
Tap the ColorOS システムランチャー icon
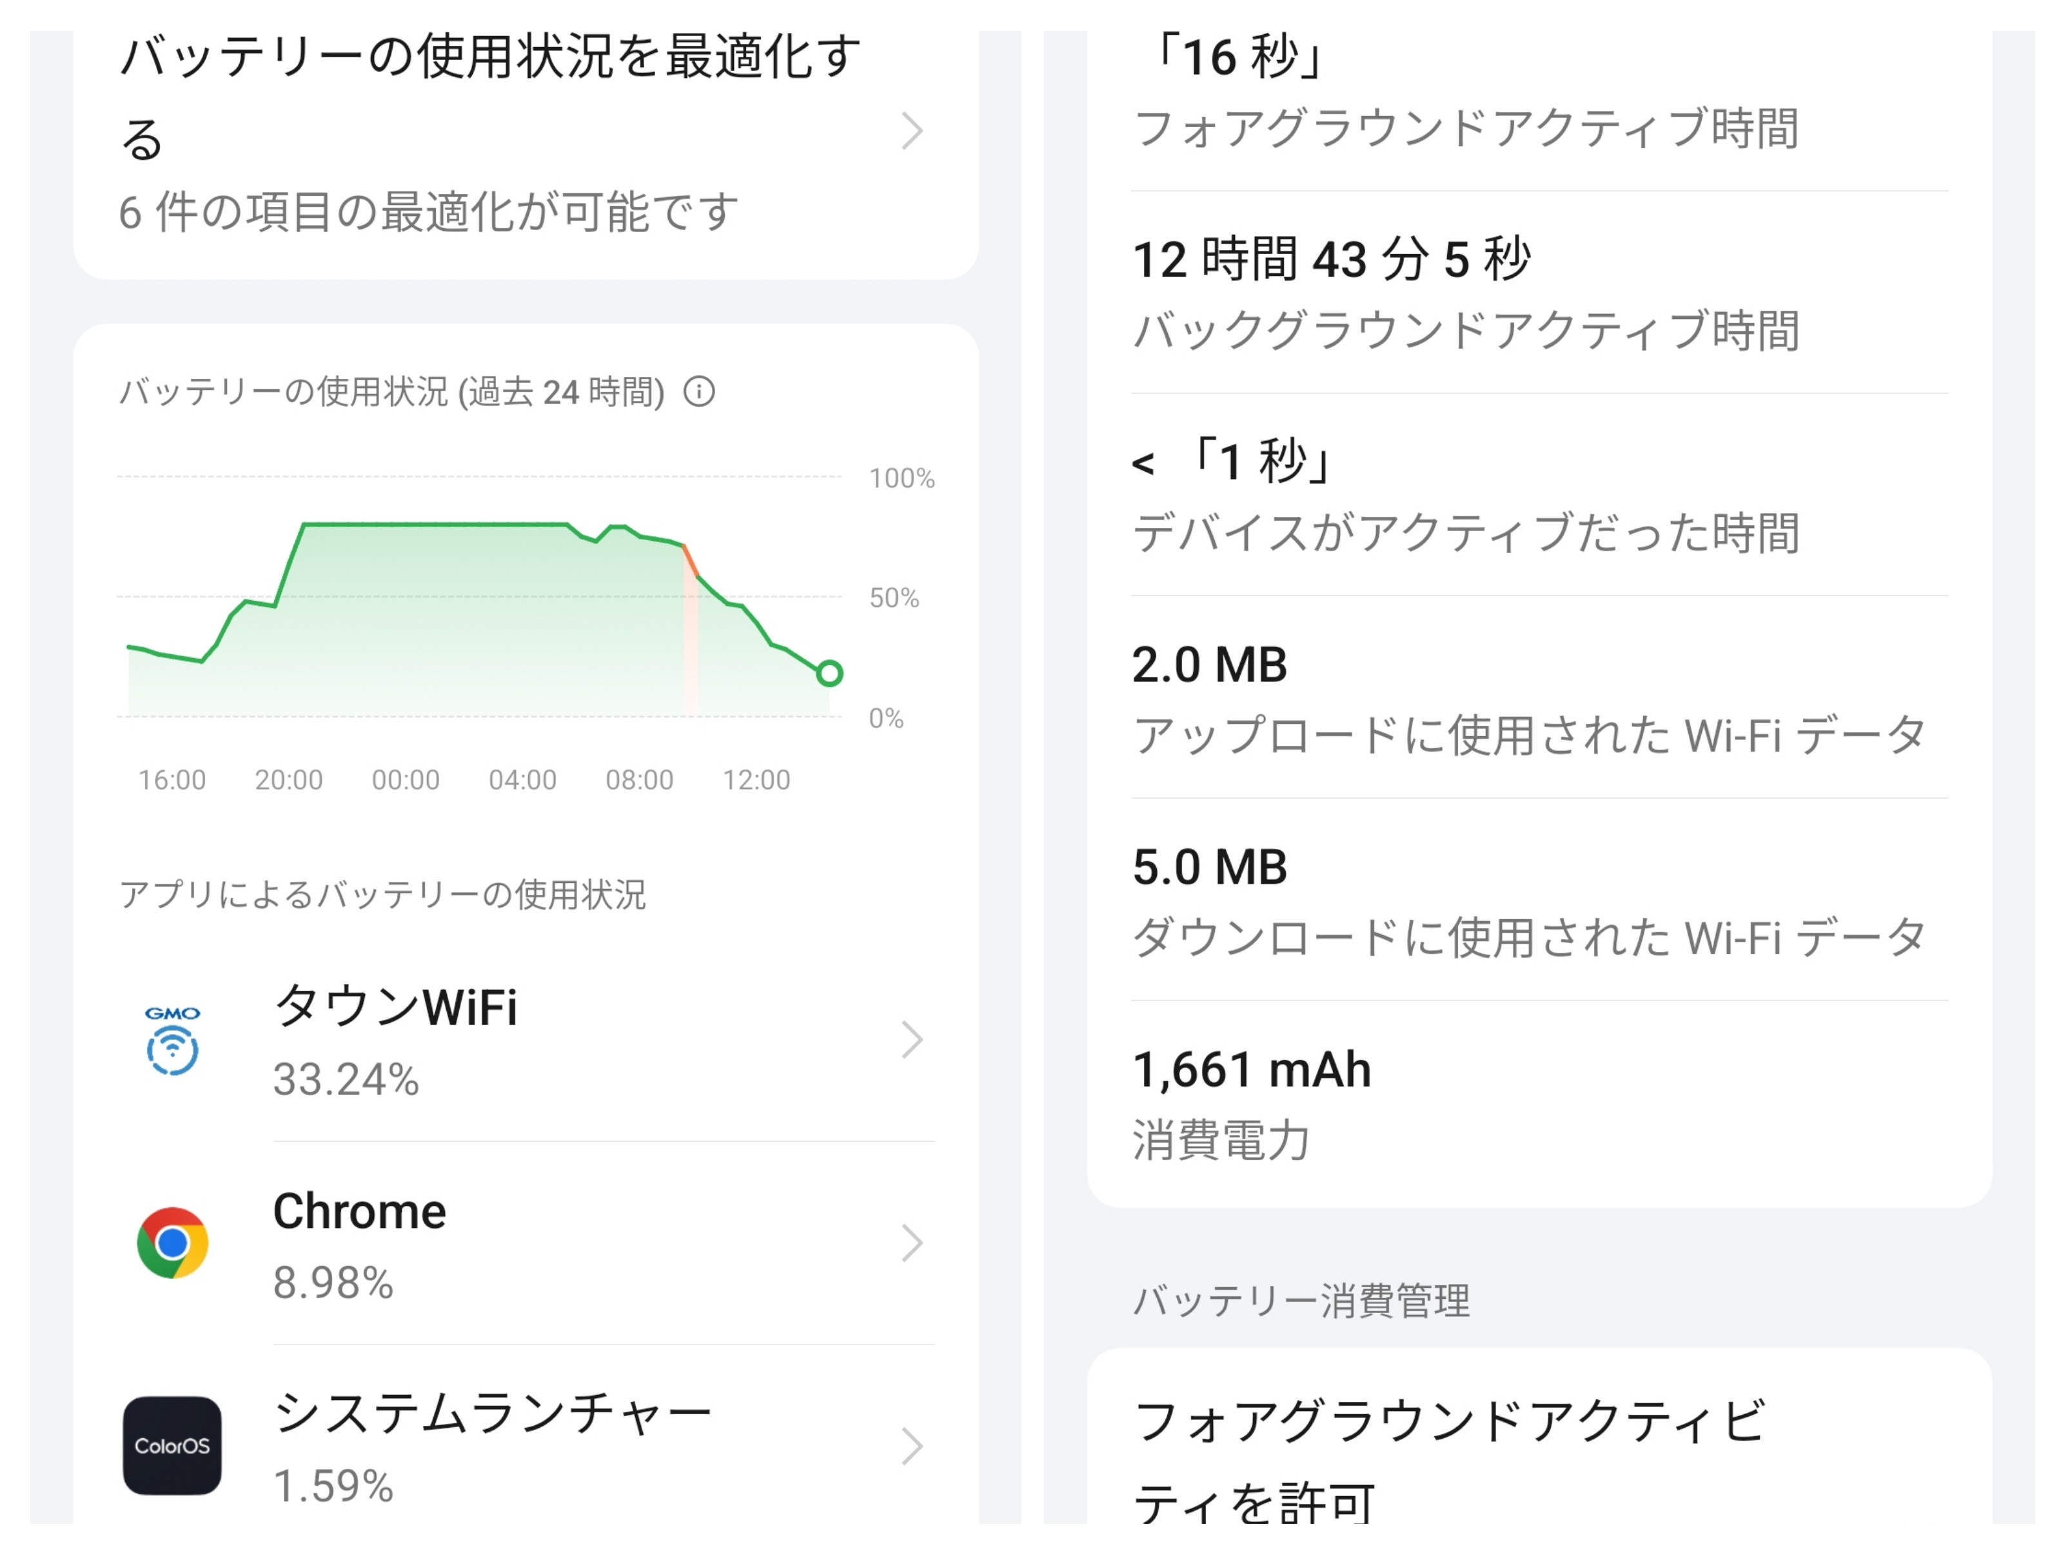tap(172, 1445)
